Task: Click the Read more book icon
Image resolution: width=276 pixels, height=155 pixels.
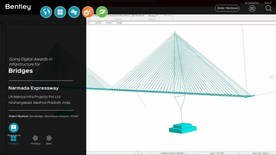Action: (x=14, y=128)
